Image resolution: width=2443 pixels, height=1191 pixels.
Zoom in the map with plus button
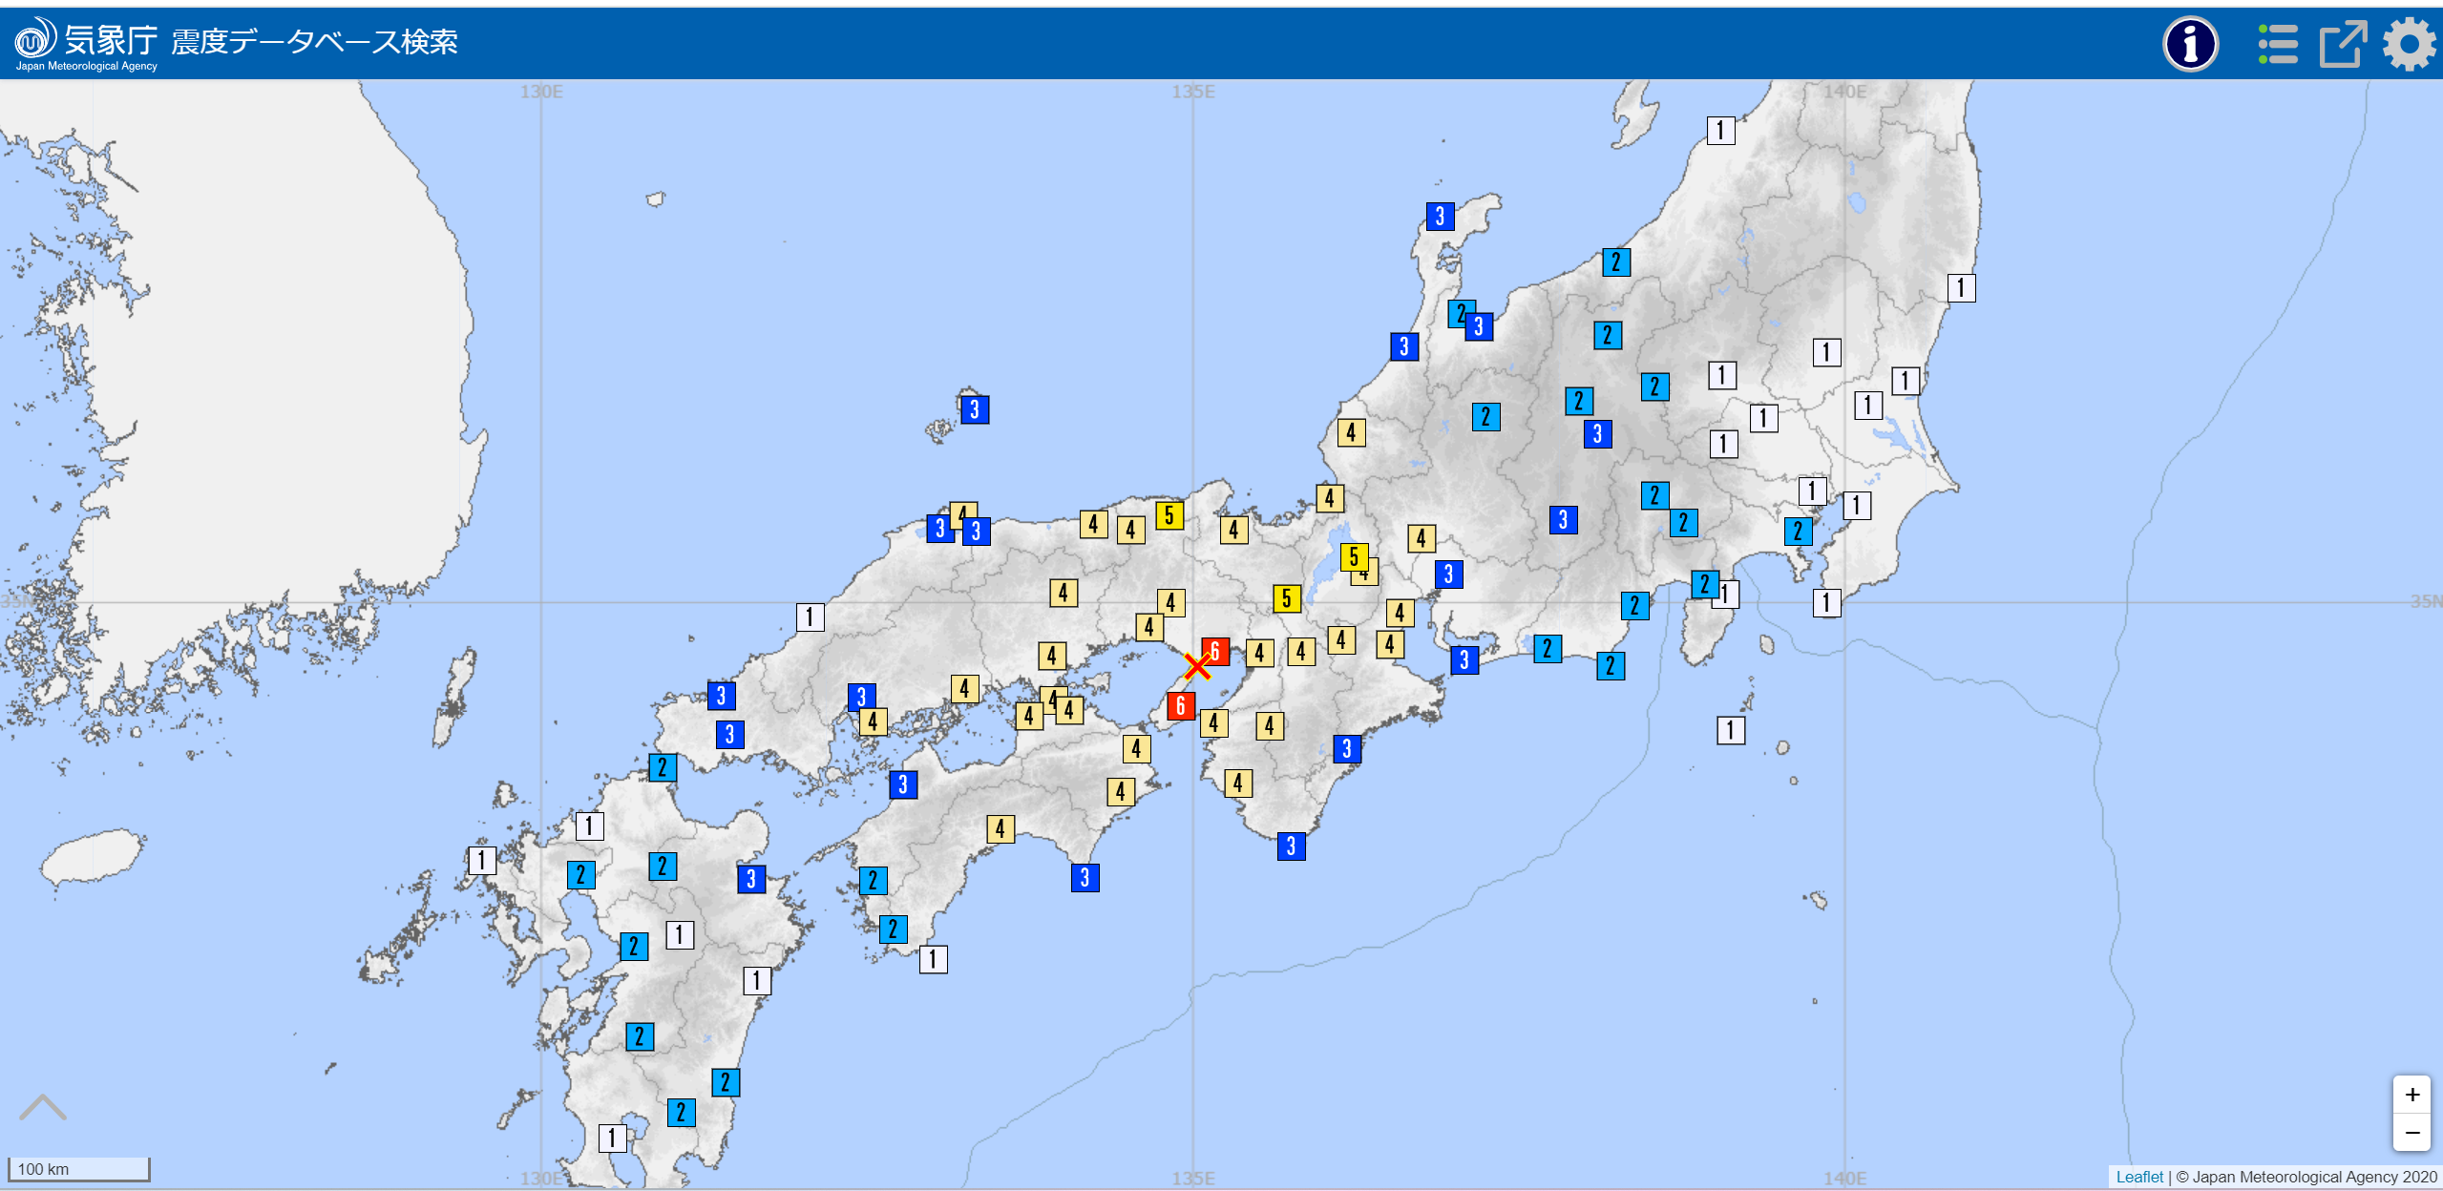(2411, 1095)
